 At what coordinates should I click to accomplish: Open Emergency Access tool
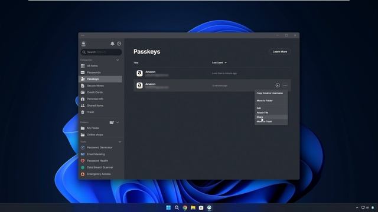pyautogui.click(x=100, y=174)
